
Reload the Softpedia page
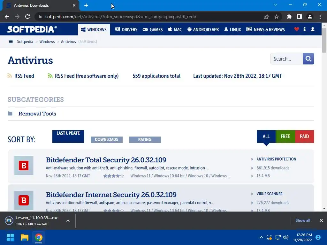click(27, 17)
